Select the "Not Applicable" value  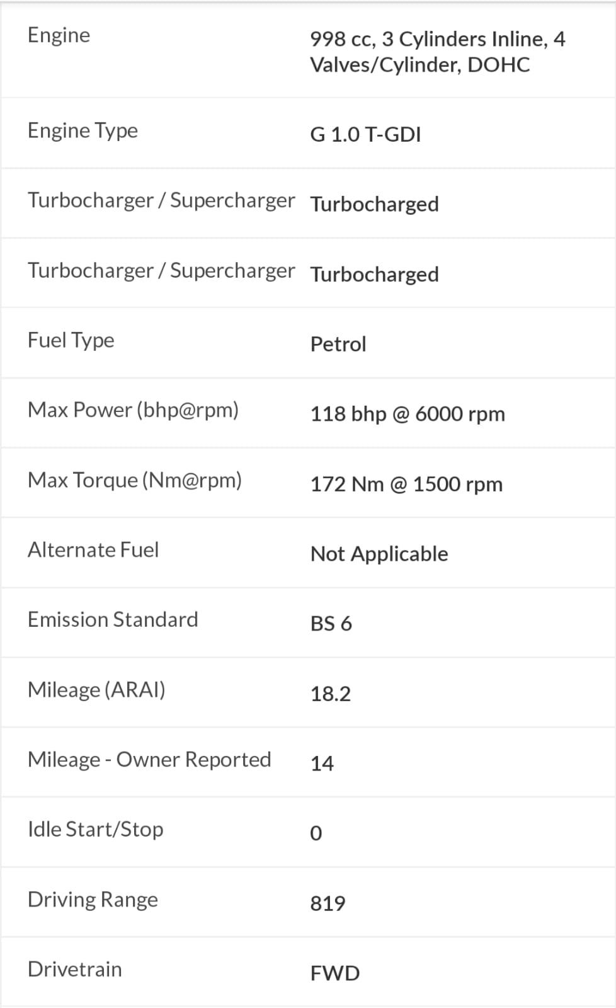[x=379, y=554]
